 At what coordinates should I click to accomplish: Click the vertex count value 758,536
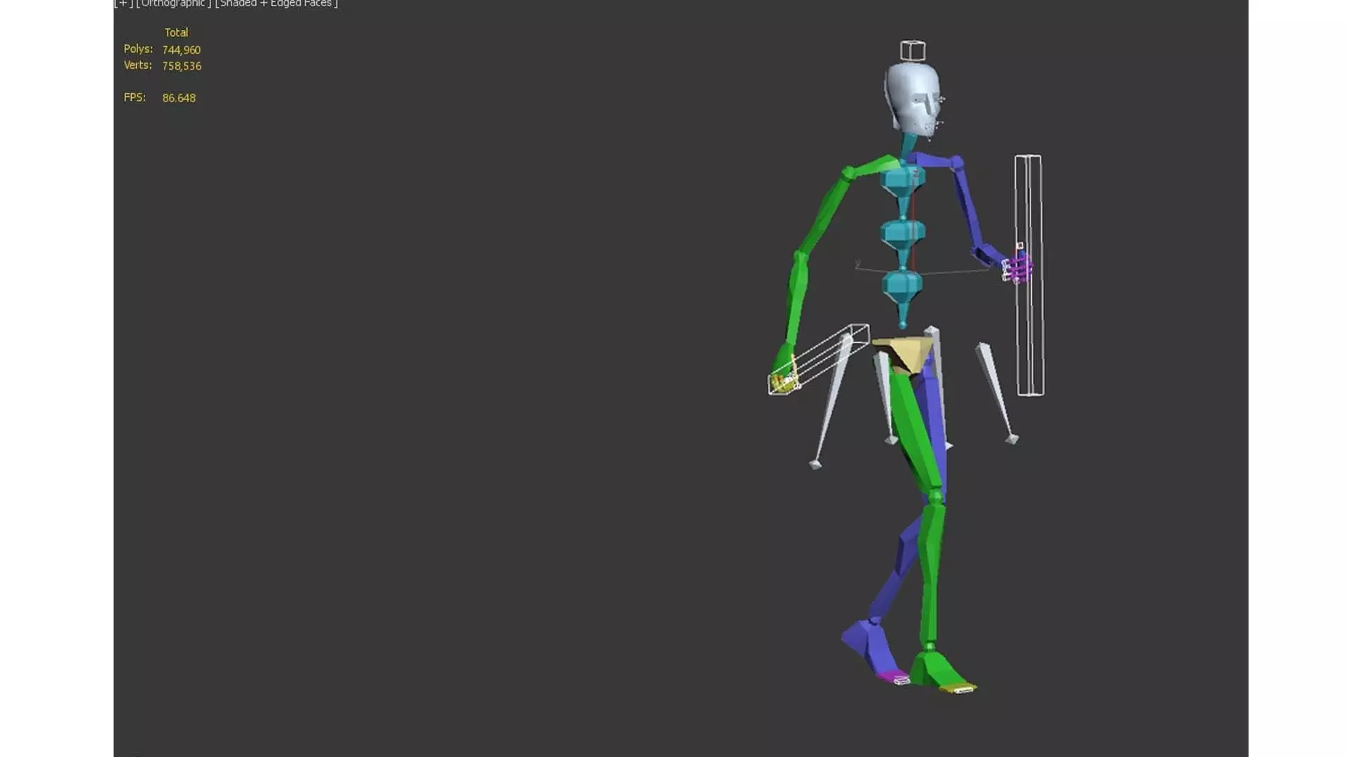[182, 66]
